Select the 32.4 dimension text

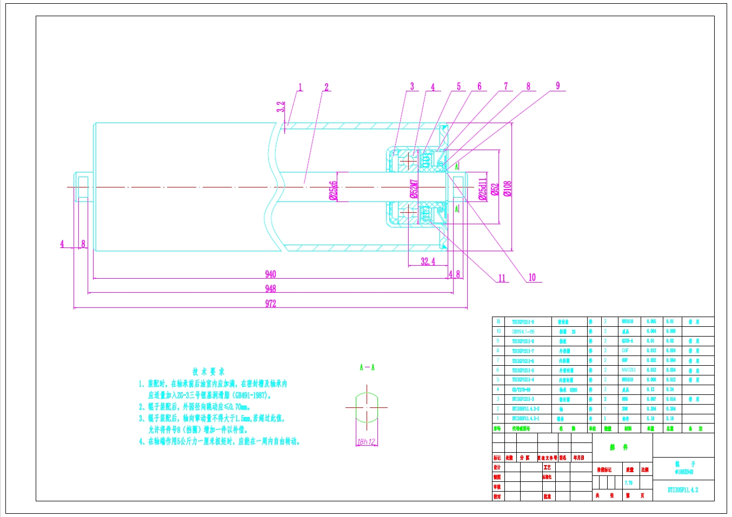pos(428,261)
